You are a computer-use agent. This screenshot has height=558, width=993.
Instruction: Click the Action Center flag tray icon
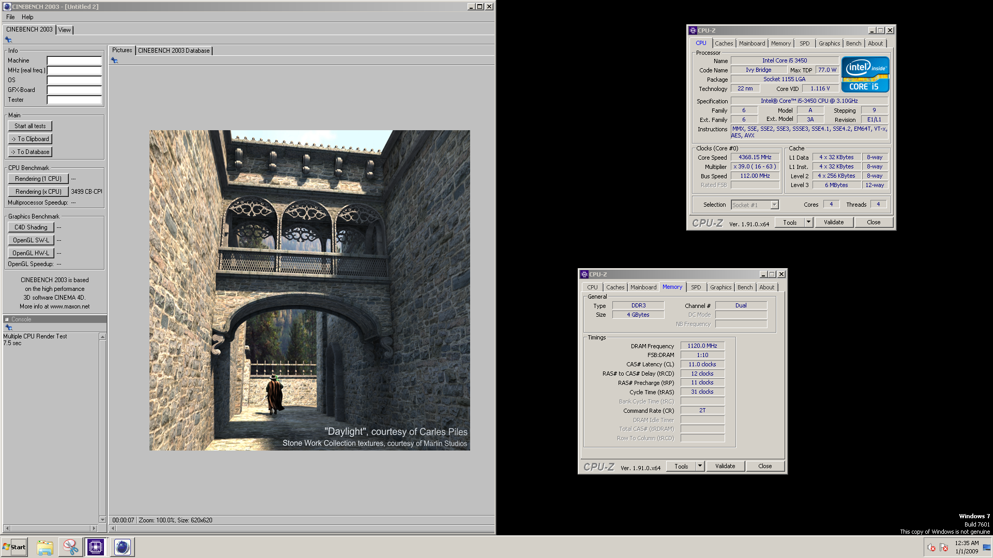[x=944, y=547]
